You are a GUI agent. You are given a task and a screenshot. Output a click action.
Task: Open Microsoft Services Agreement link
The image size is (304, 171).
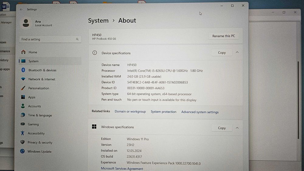click(122, 169)
